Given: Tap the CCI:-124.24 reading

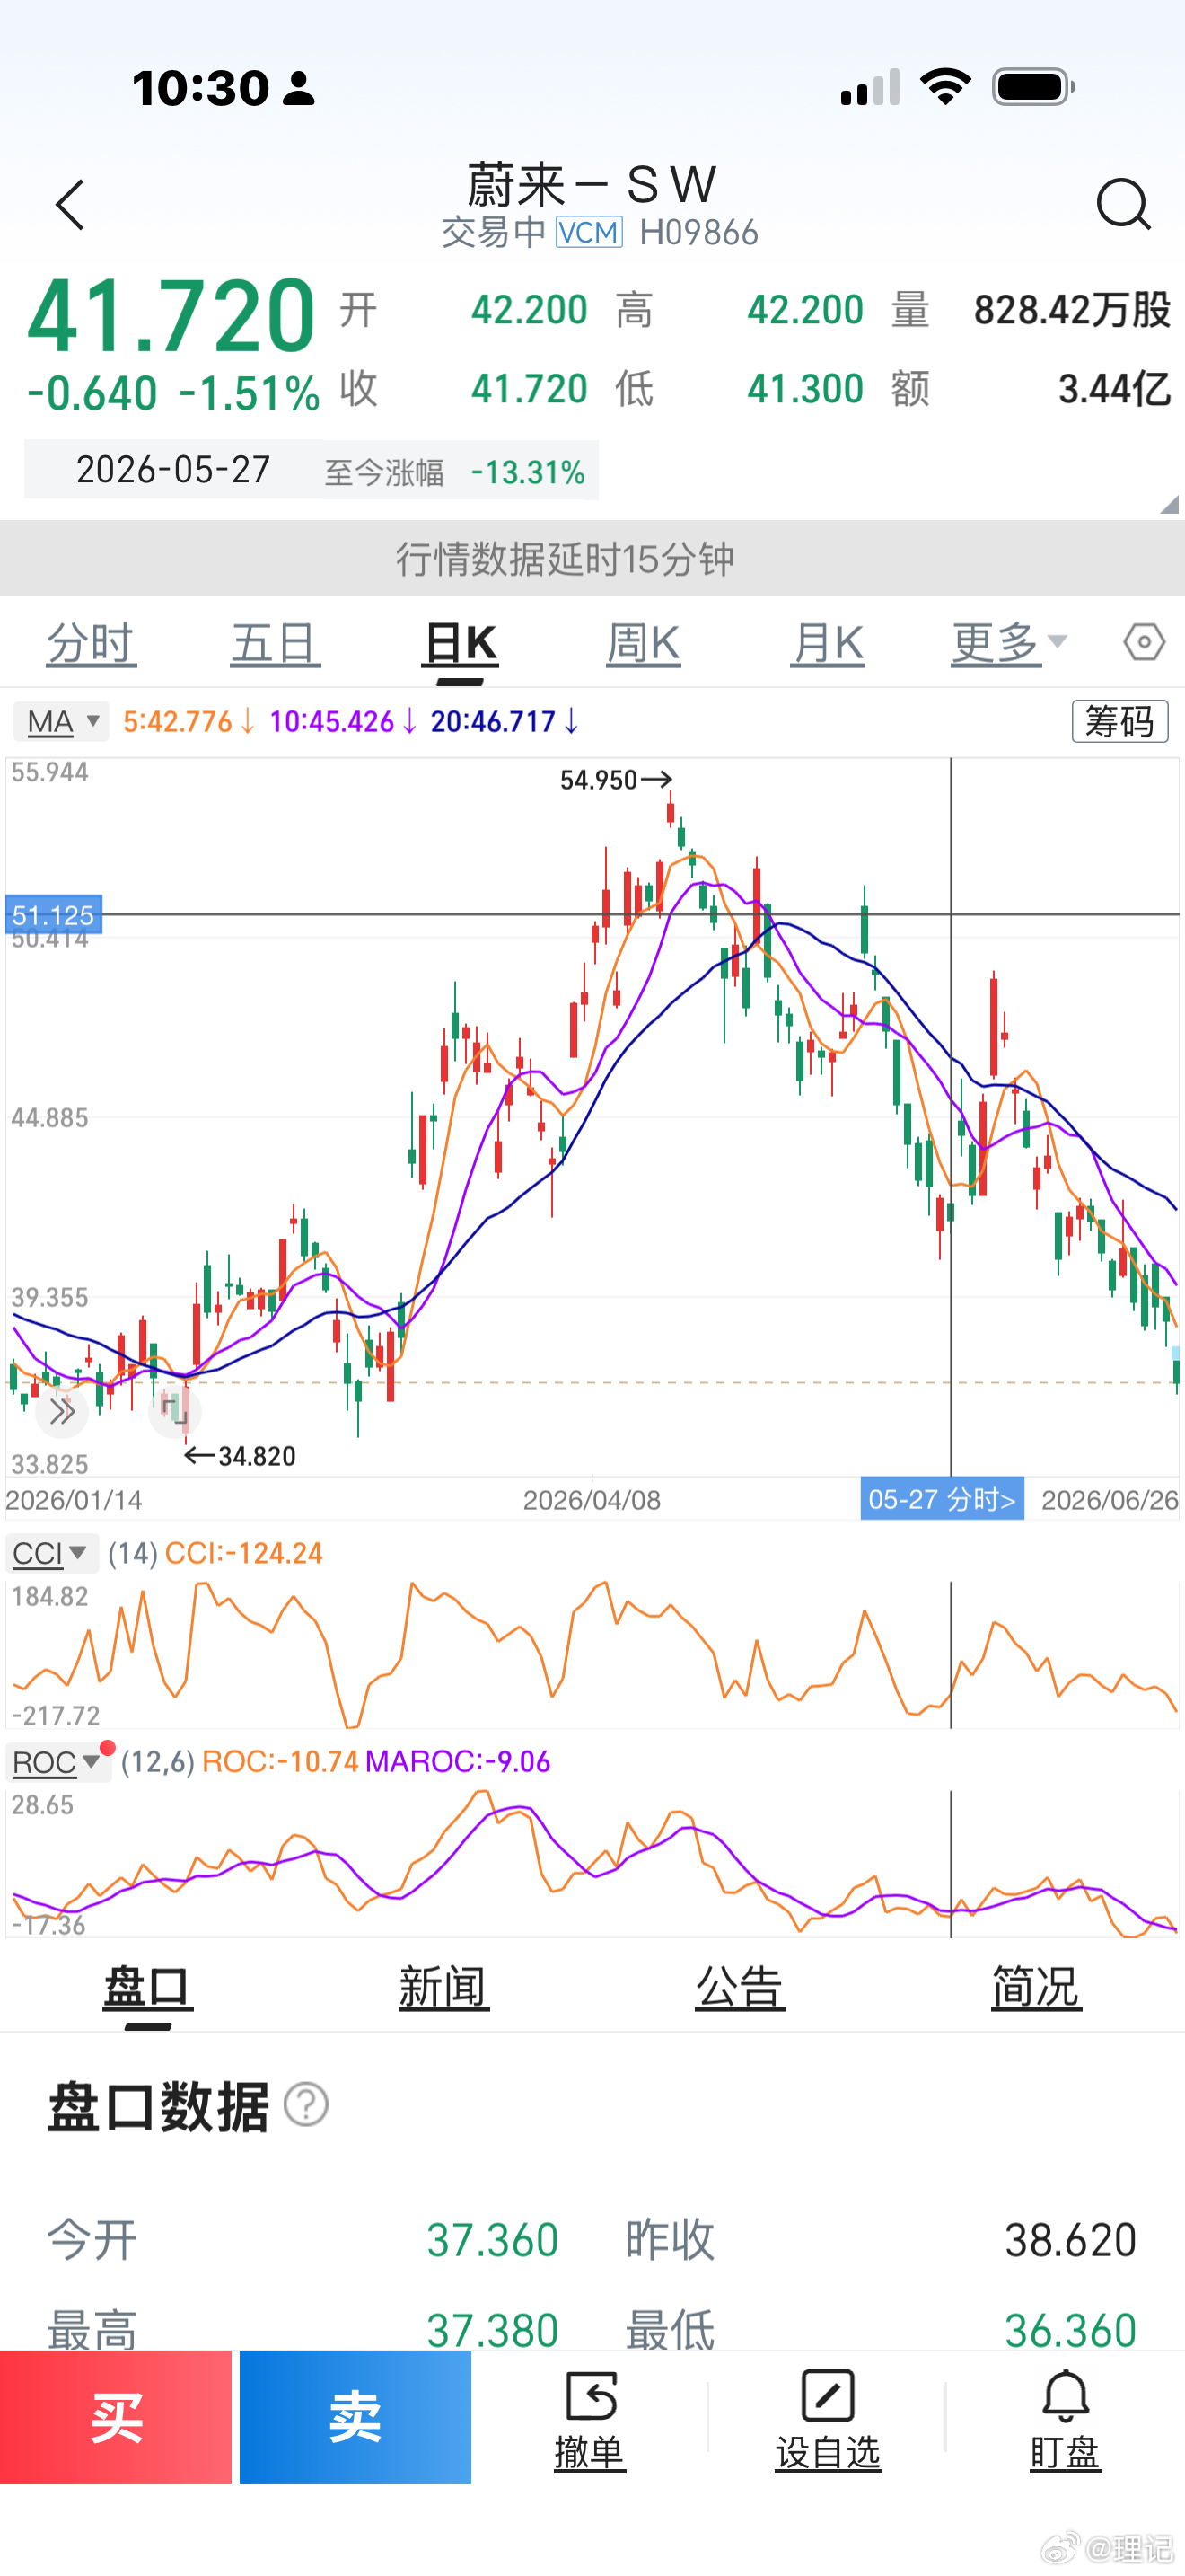Looking at the screenshot, I should (x=244, y=1553).
